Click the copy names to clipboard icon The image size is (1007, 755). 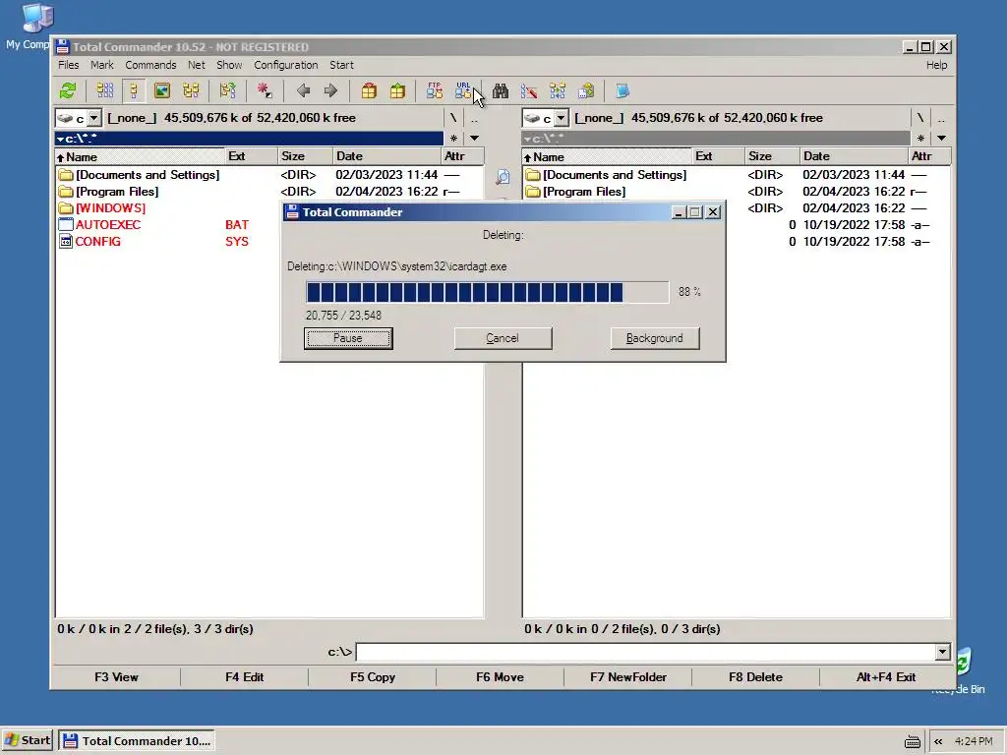click(x=586, y=90)
